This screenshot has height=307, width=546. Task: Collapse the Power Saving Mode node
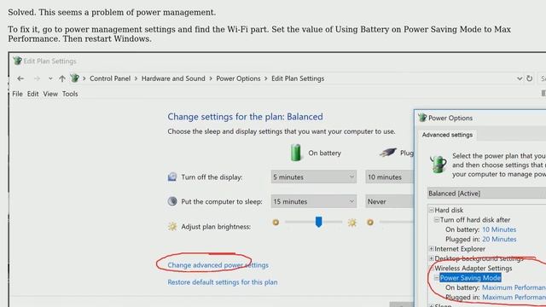click(x=436, y=278)
